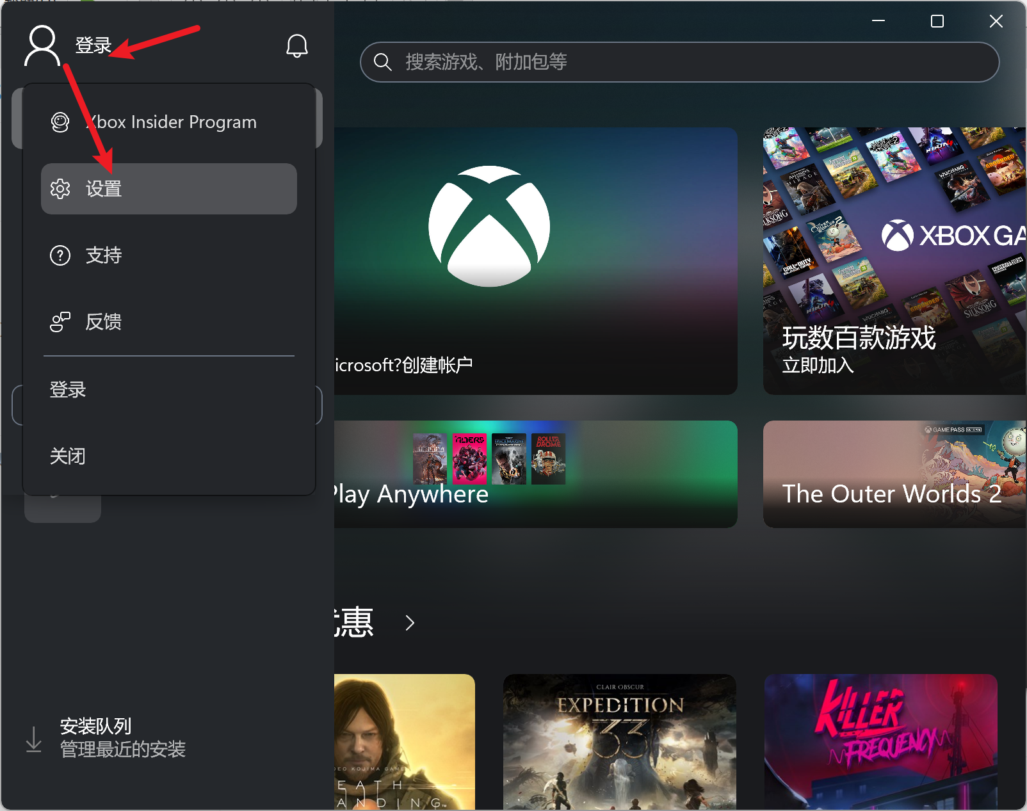Open the Expedition 33 game cover

[x=619, y=741]
